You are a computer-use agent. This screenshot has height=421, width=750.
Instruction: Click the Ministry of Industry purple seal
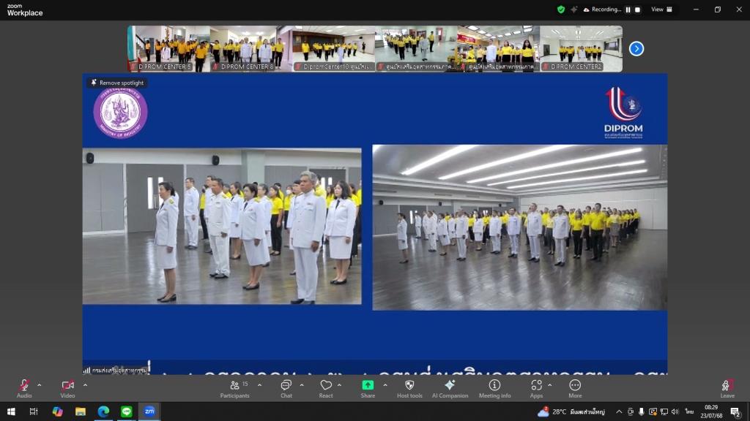(x=120, y=113)
